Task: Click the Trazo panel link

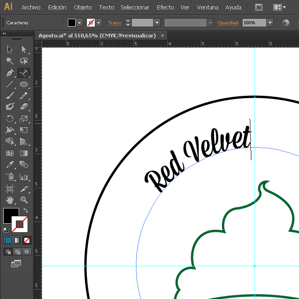Action: point(114,23)
